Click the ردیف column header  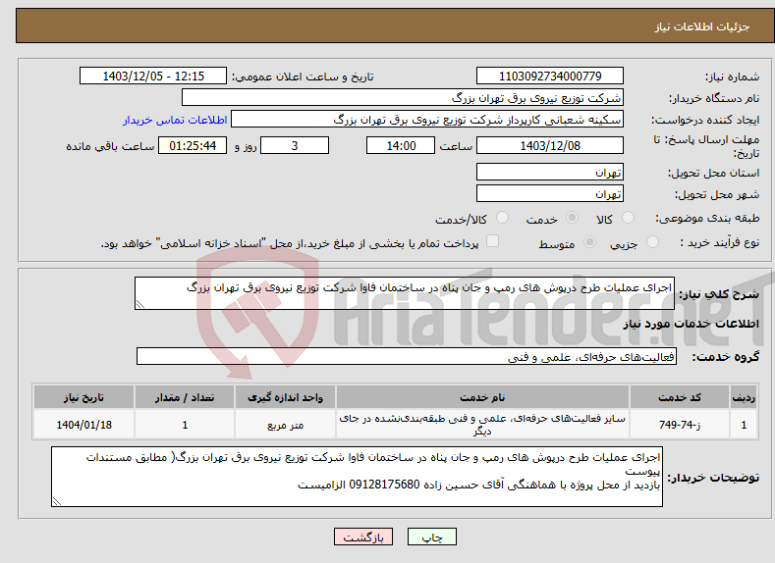tap(744, 397)
